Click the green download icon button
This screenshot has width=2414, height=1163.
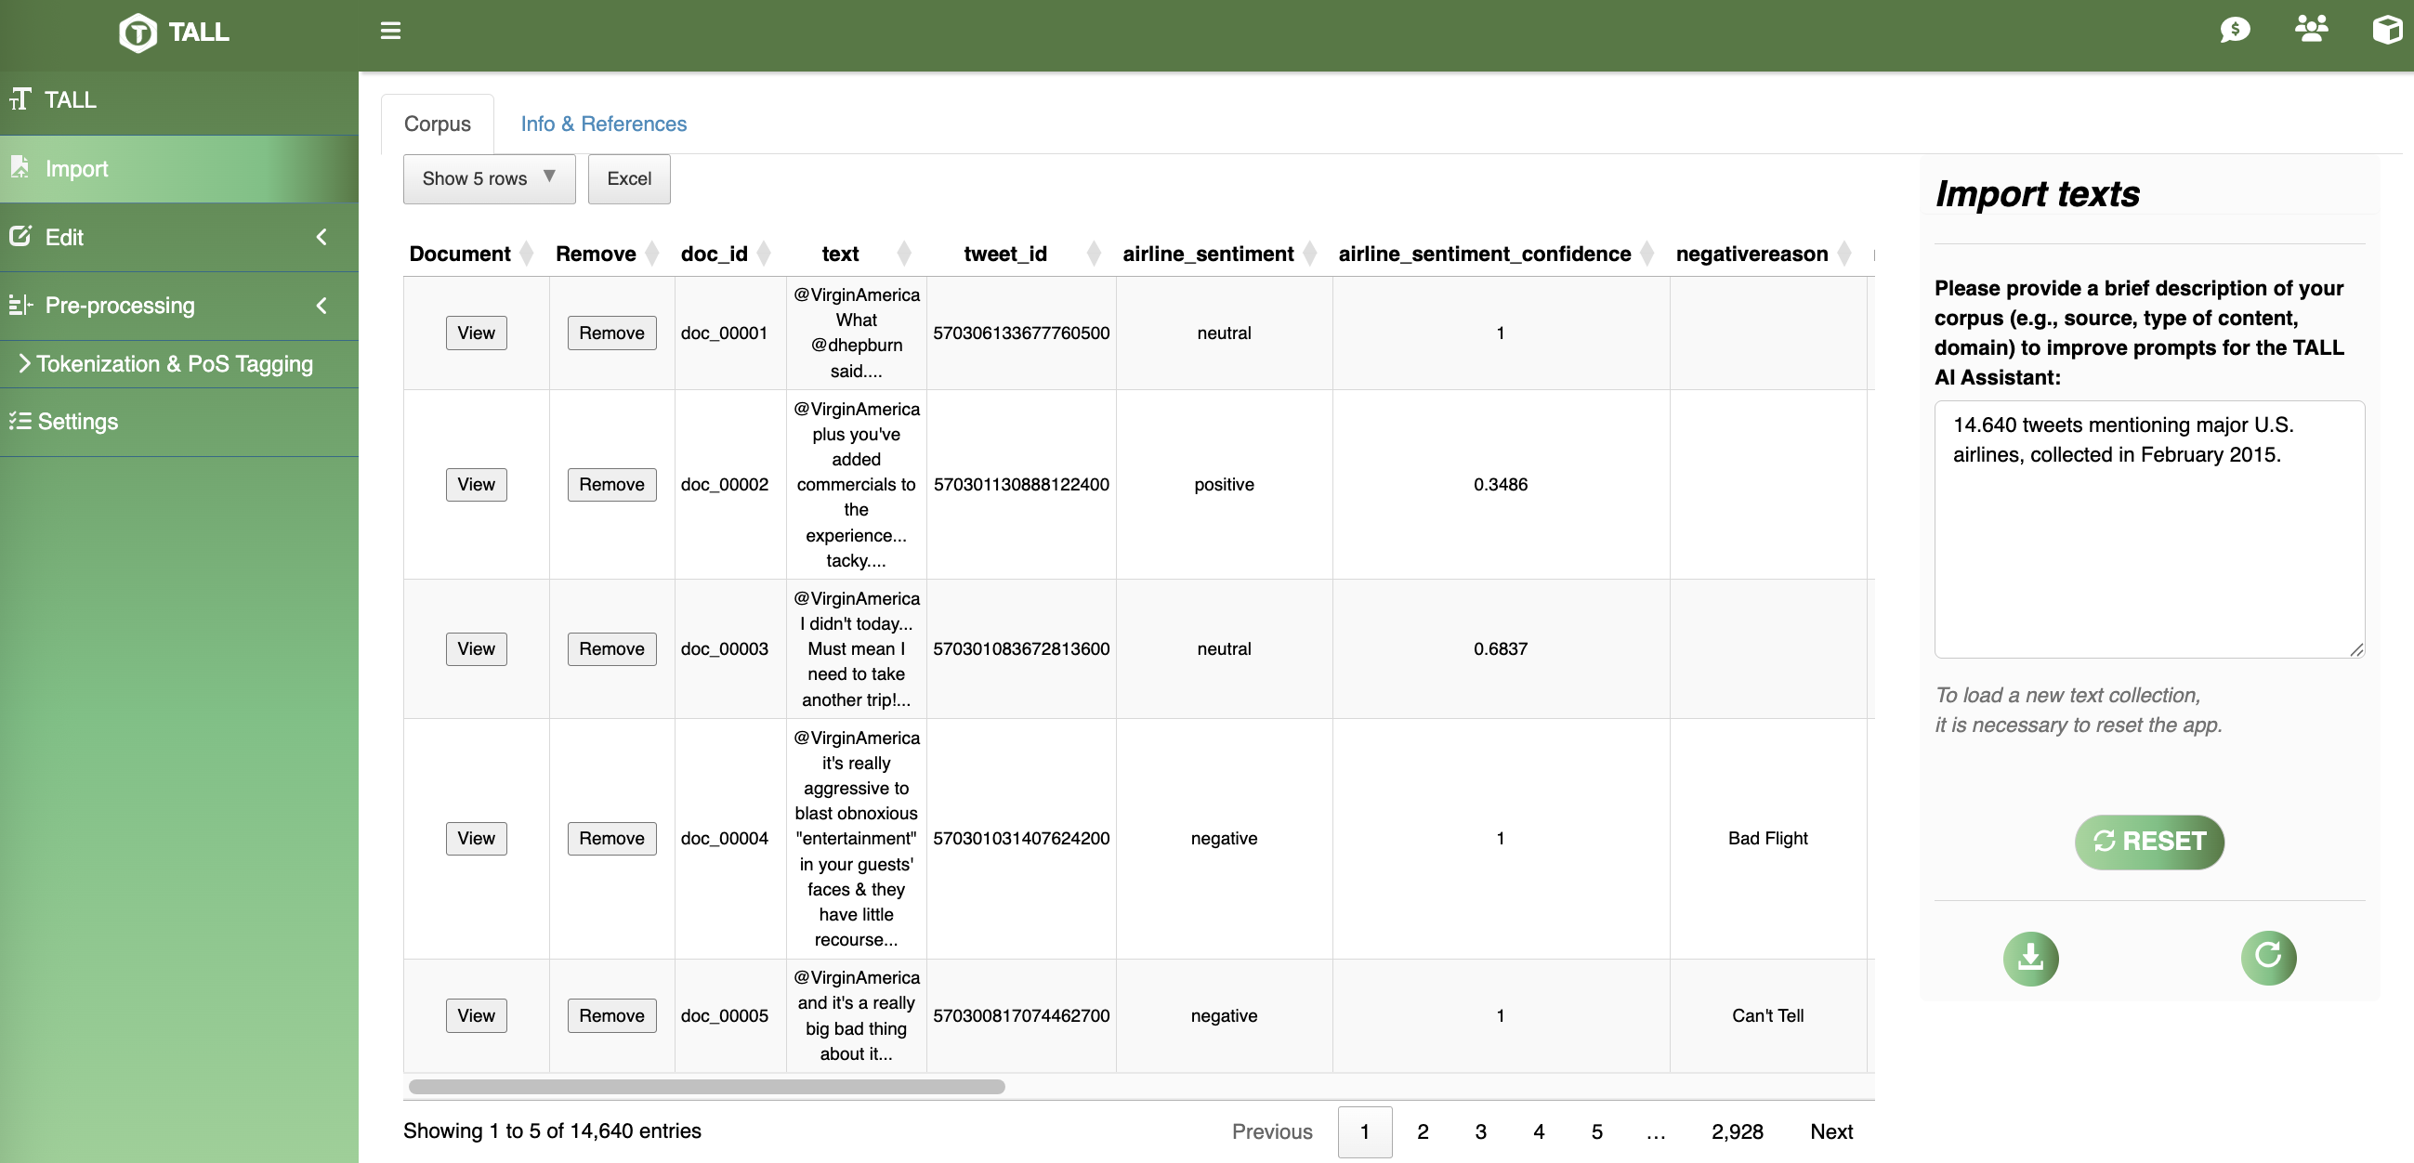2031,958
